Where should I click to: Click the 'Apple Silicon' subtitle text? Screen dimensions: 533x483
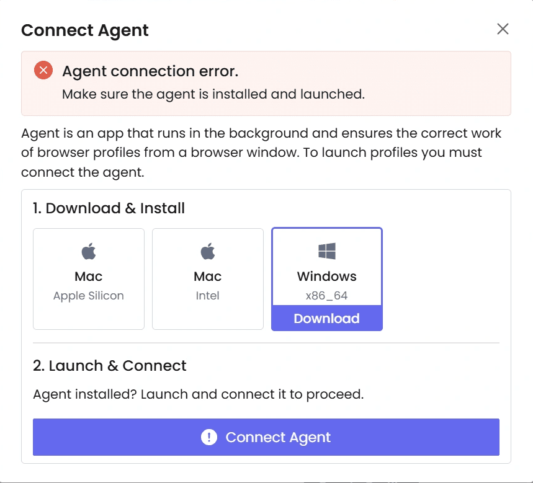(x=89, y=296)
